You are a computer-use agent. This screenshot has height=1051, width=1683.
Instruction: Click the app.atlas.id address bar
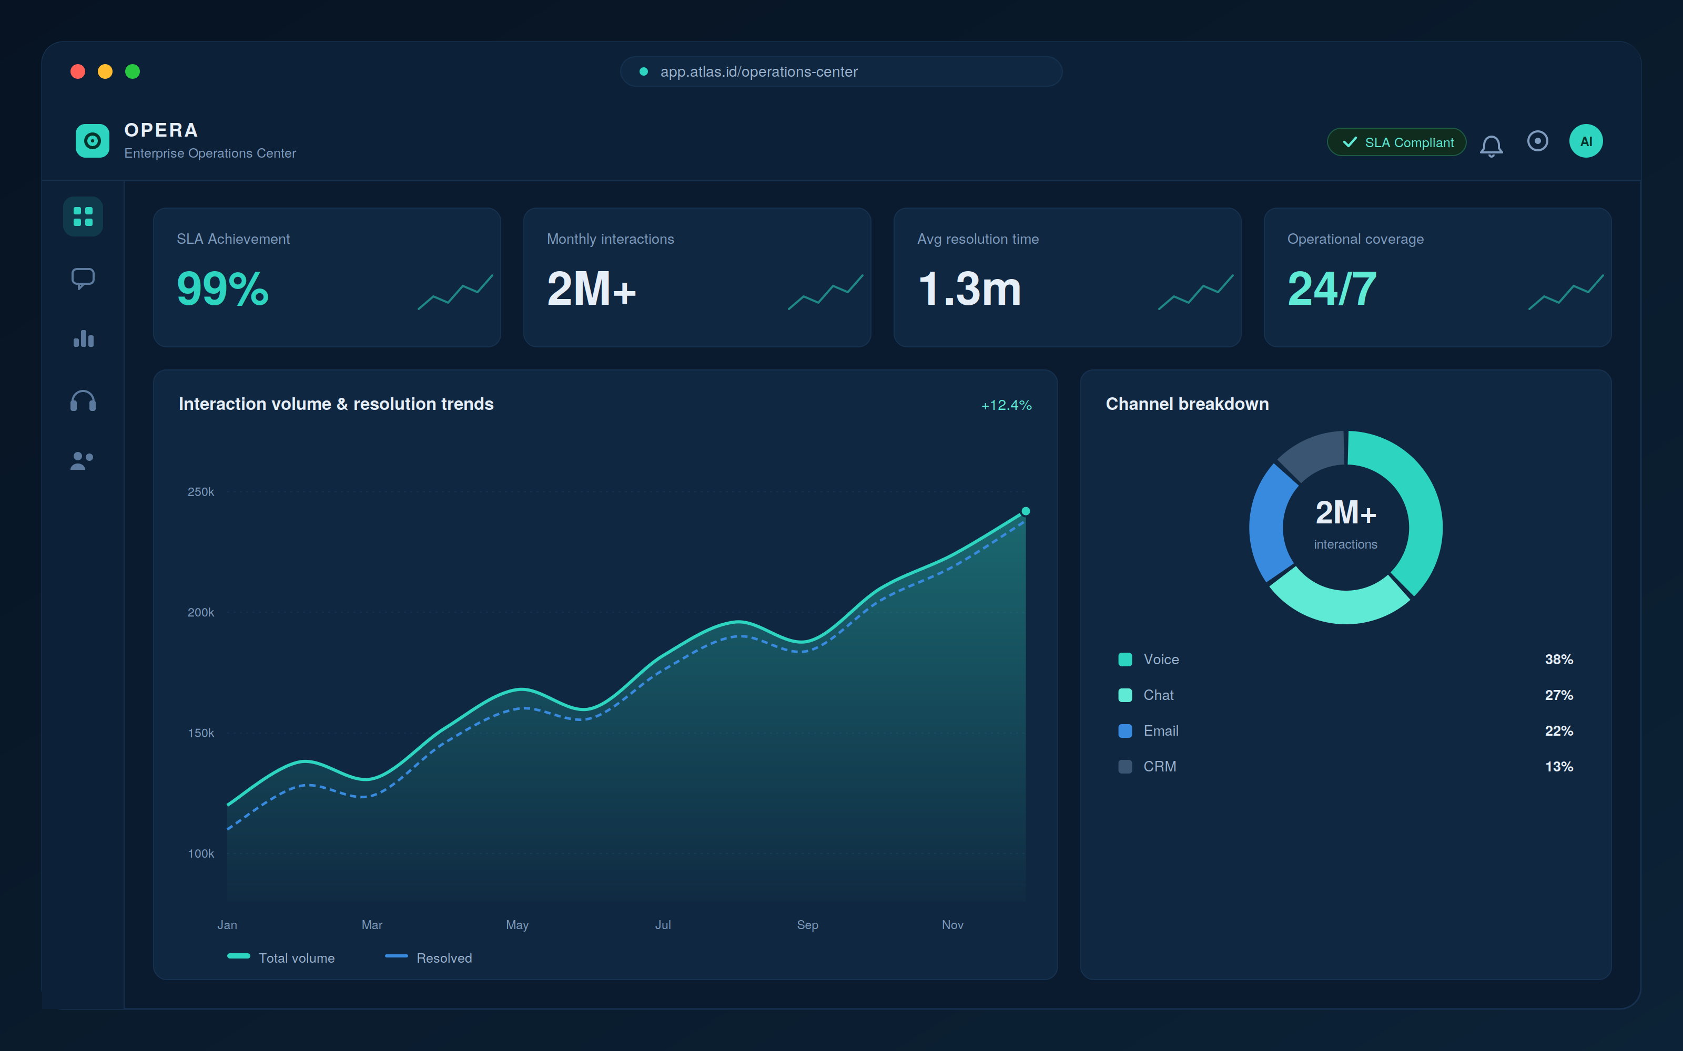[841, 71]
